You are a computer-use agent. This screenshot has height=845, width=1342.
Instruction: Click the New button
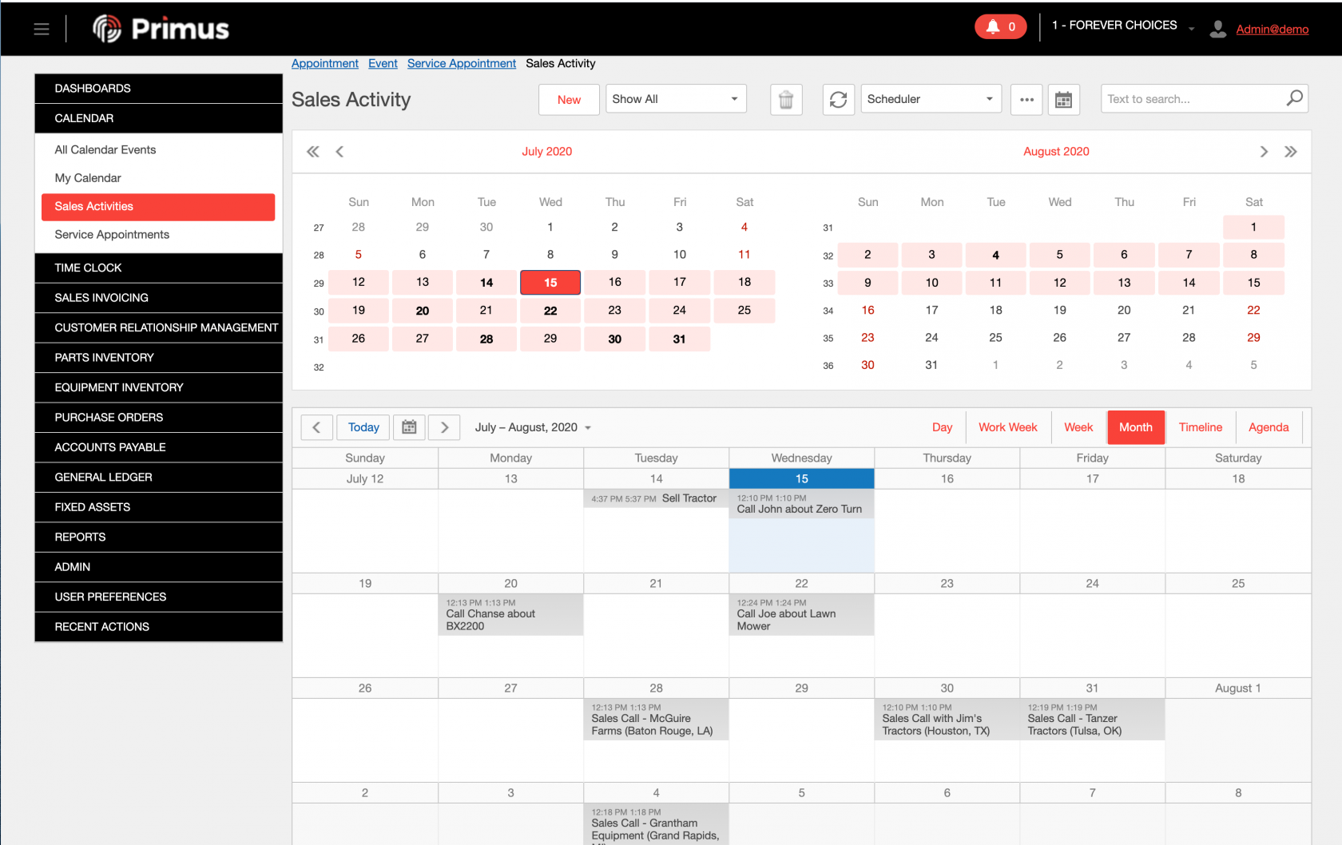pyautogui.click(x=569, y=100)
